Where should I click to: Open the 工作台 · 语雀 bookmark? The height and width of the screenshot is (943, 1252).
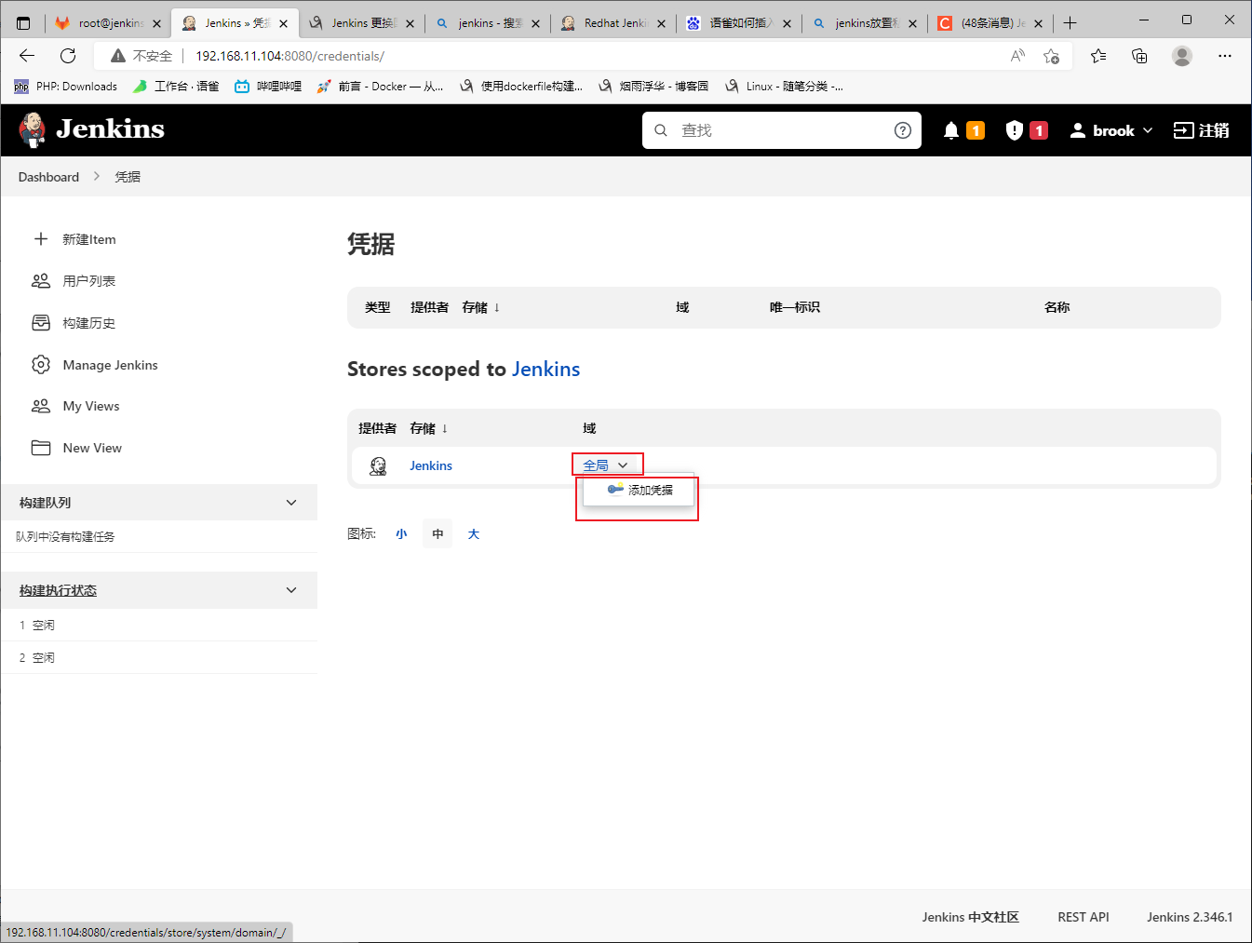pyautogui.click(x=176, y=87)
